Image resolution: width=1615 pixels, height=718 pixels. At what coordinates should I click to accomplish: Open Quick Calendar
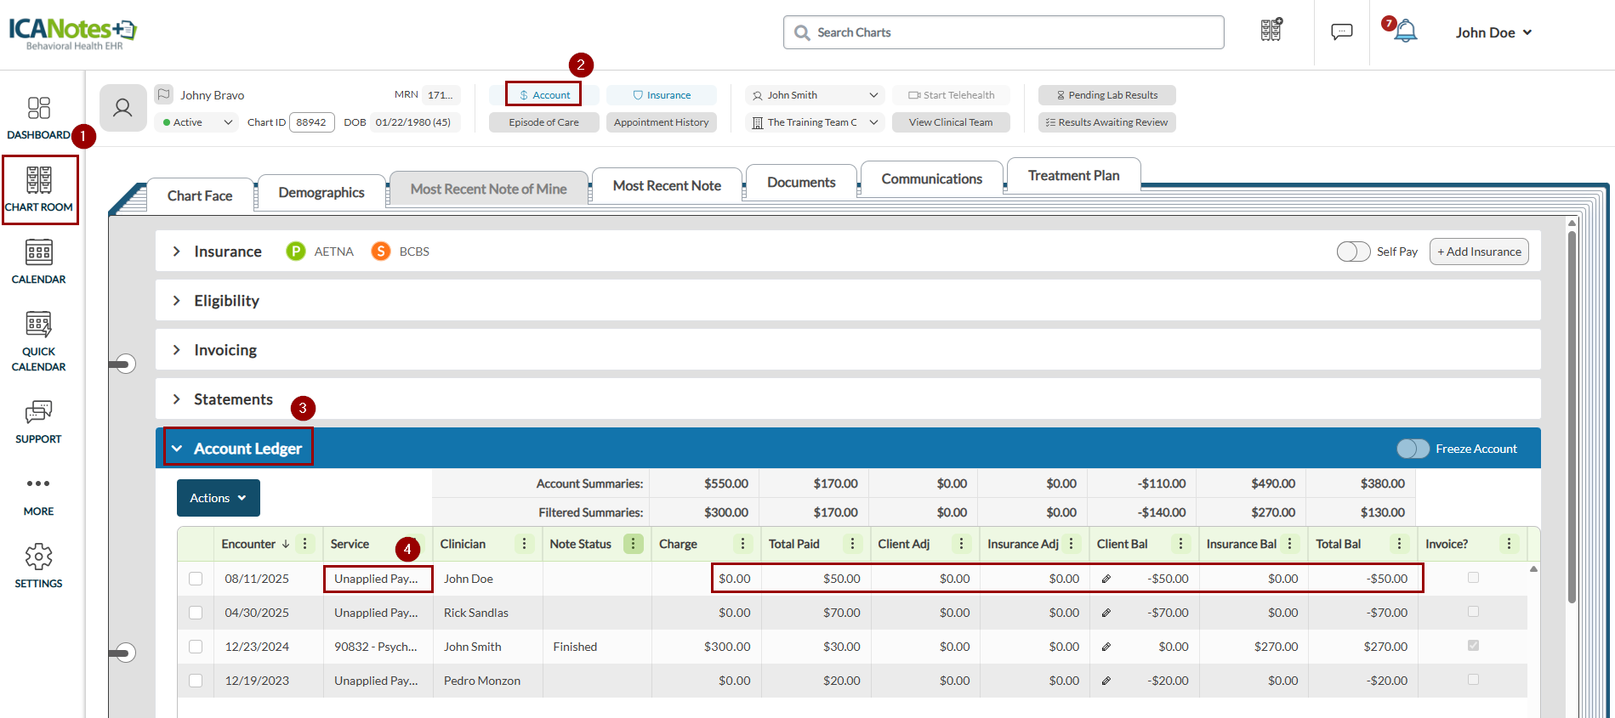point(38,342)
